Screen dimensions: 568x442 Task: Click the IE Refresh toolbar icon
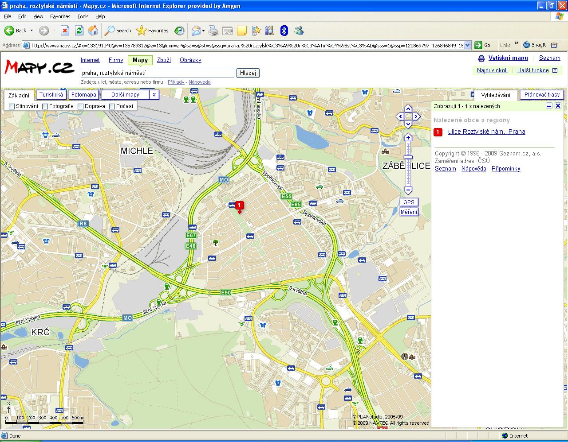pos(79,31)
